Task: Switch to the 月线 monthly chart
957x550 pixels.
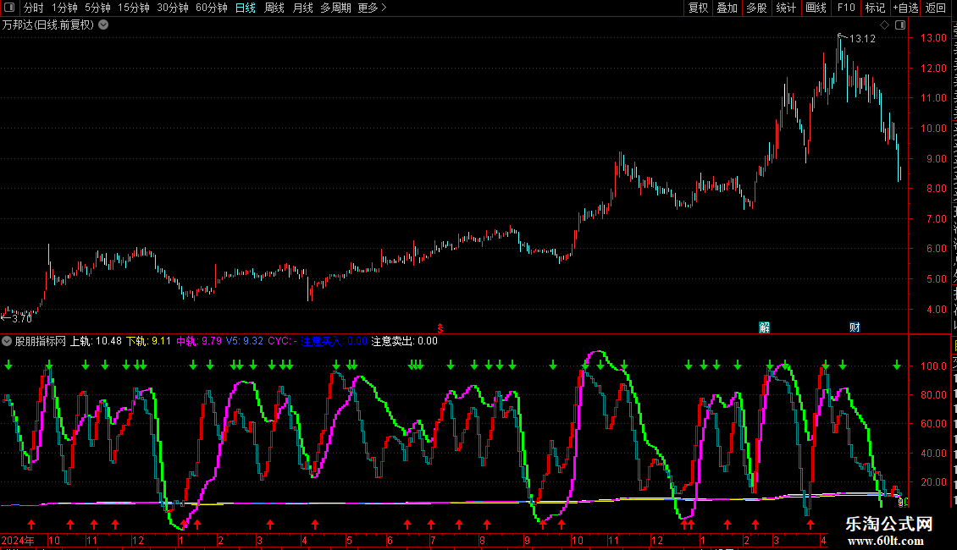Action: (302, 8)
